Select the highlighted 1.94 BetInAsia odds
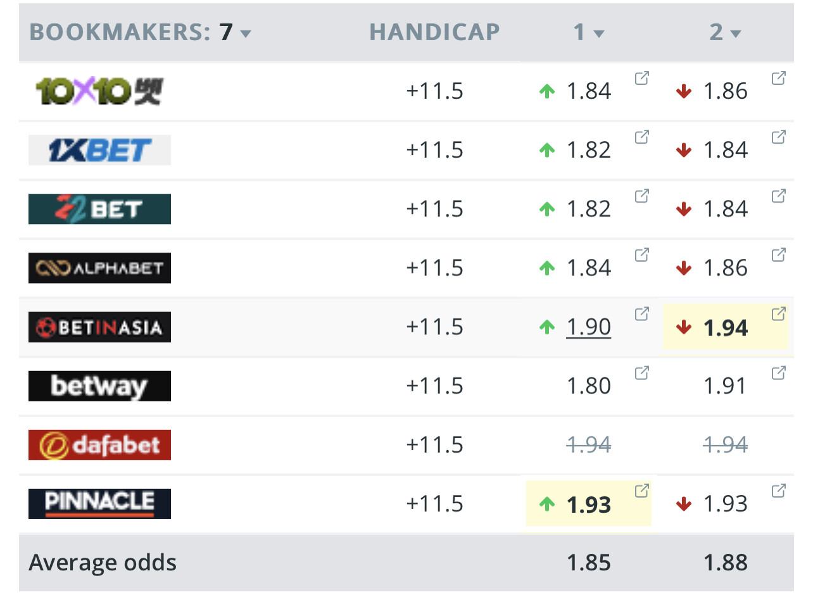Viewport: 813px width, 597px height. (x=726, y=328)
